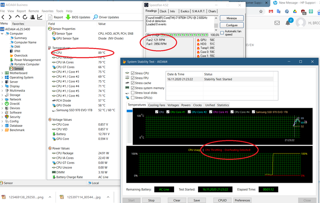Click the Save button in Stability Test
The height and width of the screenshot is (203, 320).
(197, 200)
